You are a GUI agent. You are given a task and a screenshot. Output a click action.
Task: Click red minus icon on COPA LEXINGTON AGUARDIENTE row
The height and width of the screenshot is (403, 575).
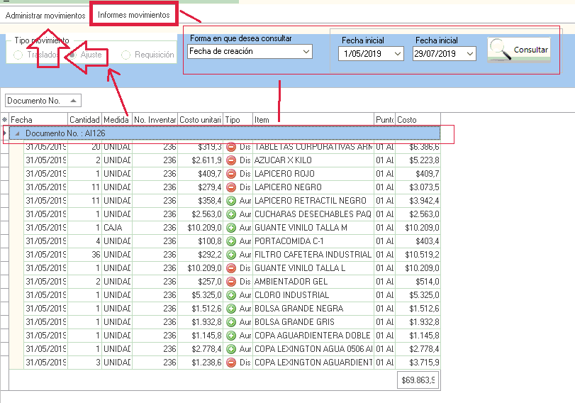[231, 363]
